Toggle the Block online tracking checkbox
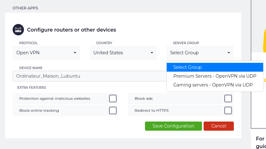 tap(113, 110)
